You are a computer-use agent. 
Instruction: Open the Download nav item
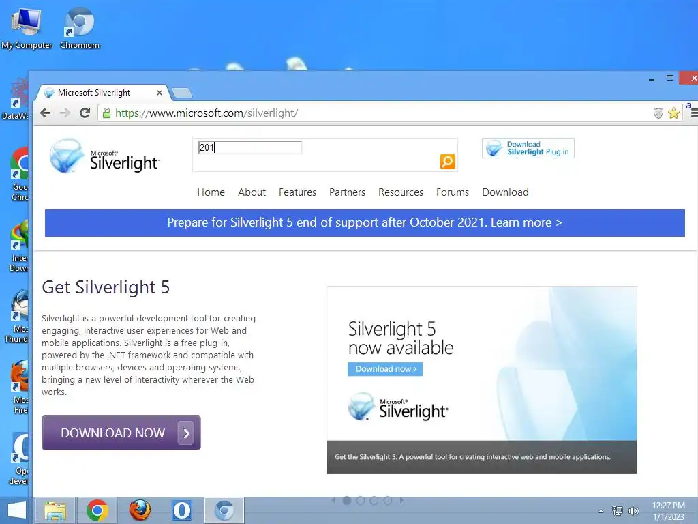point(505,192)
